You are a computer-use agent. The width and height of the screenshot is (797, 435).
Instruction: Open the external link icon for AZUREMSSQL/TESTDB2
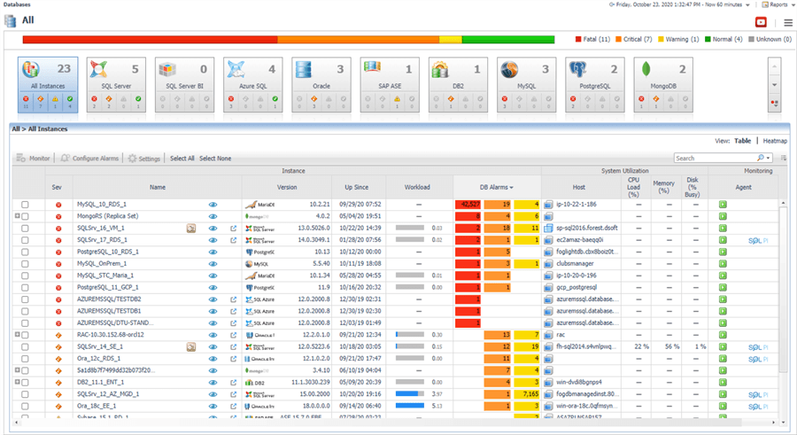[x=233, y=299]
